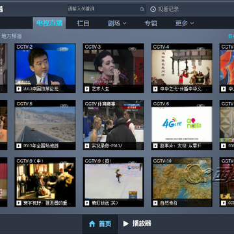234x234 pixels.
Task: Switch to the 栏目 tab
Action: click(83, 23)
